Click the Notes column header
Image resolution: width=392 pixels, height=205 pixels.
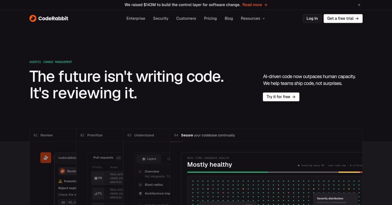(x=114, y=167)
